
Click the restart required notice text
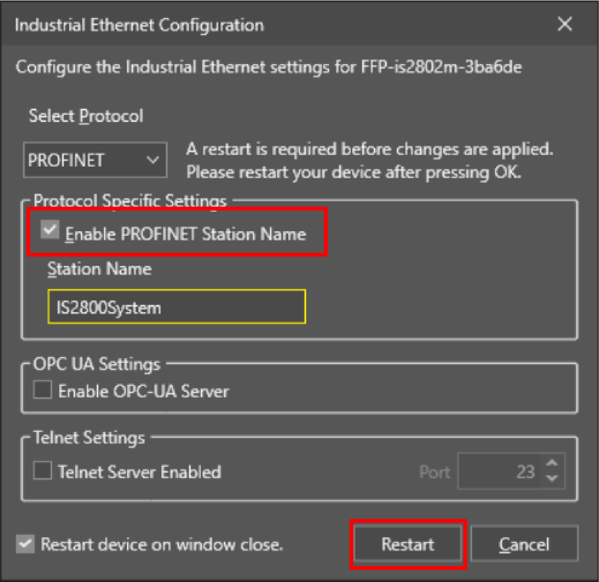coord(369,161)
